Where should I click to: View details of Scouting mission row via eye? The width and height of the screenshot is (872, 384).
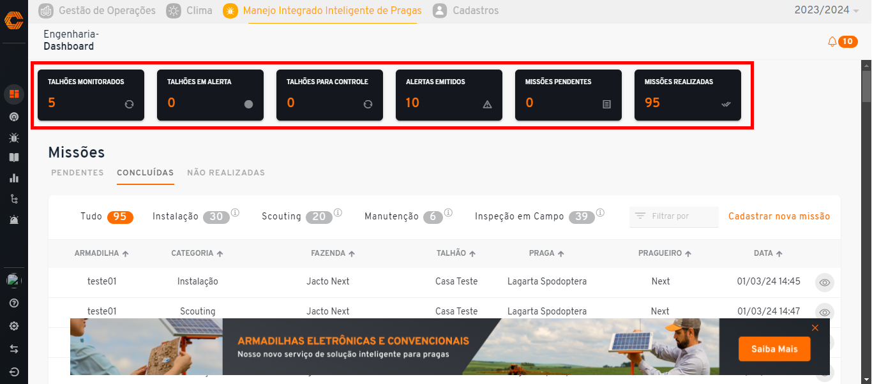coord(825,312)
